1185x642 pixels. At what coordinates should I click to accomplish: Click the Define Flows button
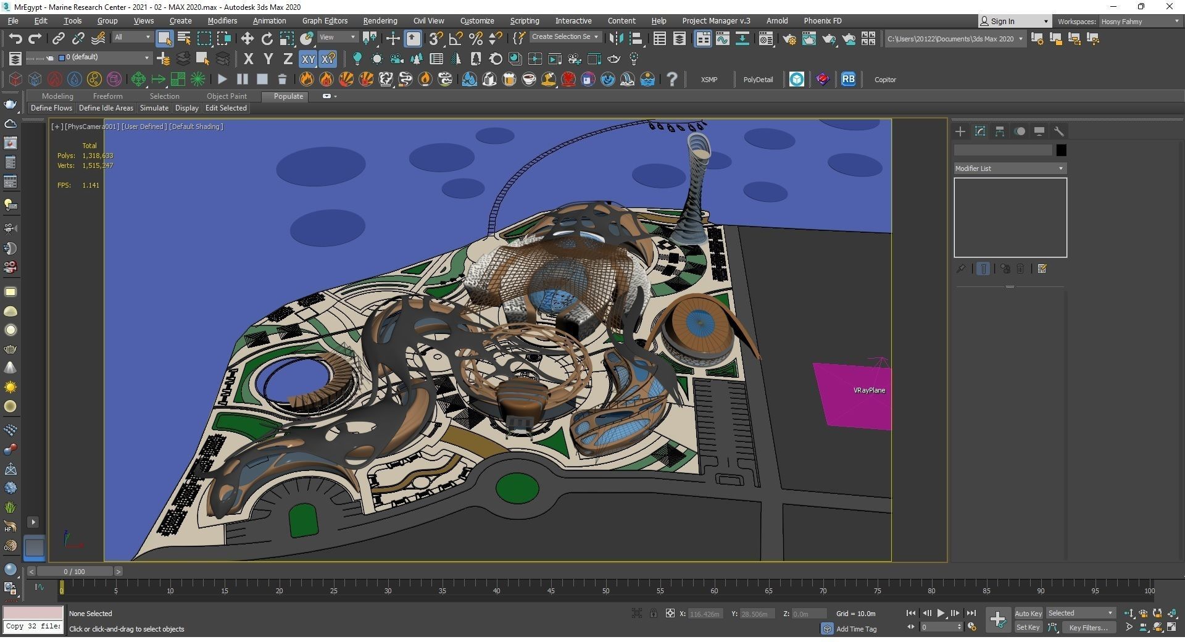(x=51, y=108)
